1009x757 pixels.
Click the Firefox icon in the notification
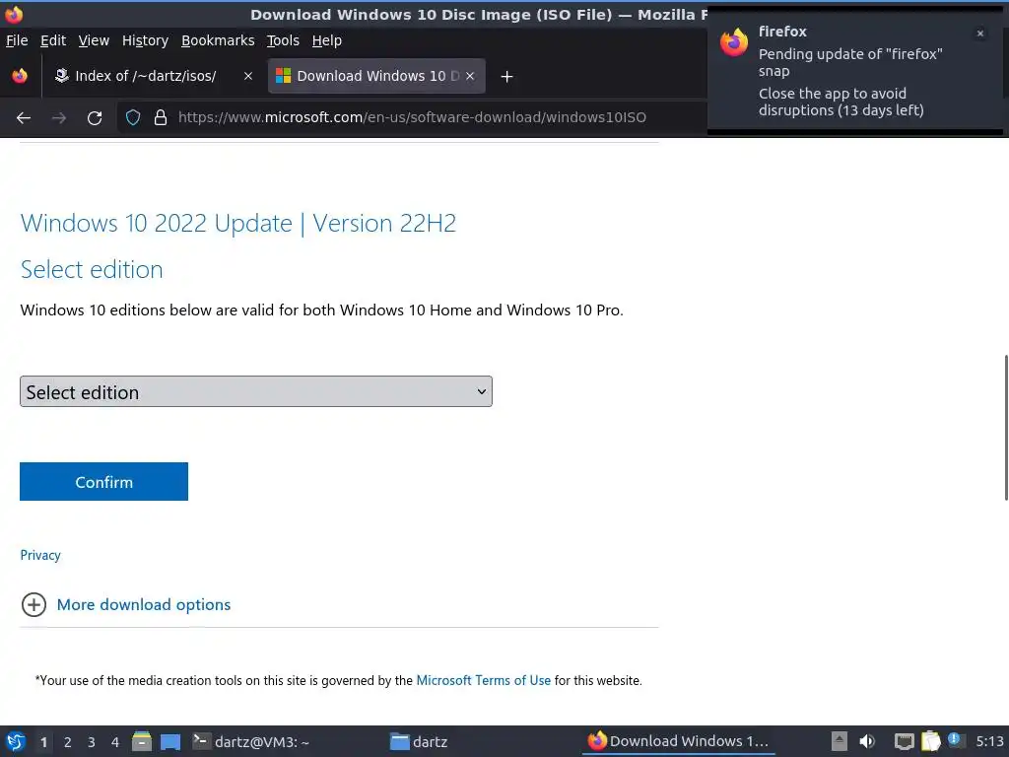tap(734, 42)
